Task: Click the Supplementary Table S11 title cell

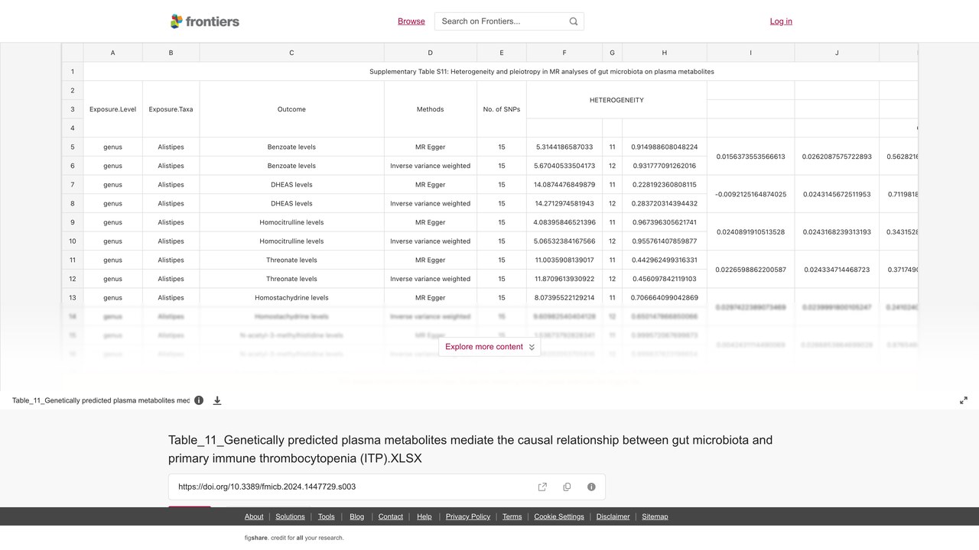Action: click(542, 72)
